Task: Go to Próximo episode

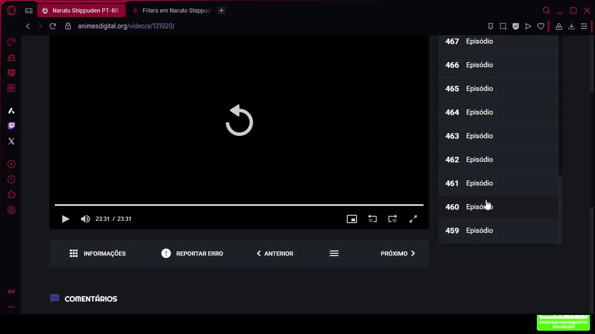Action: coord(398,253)
